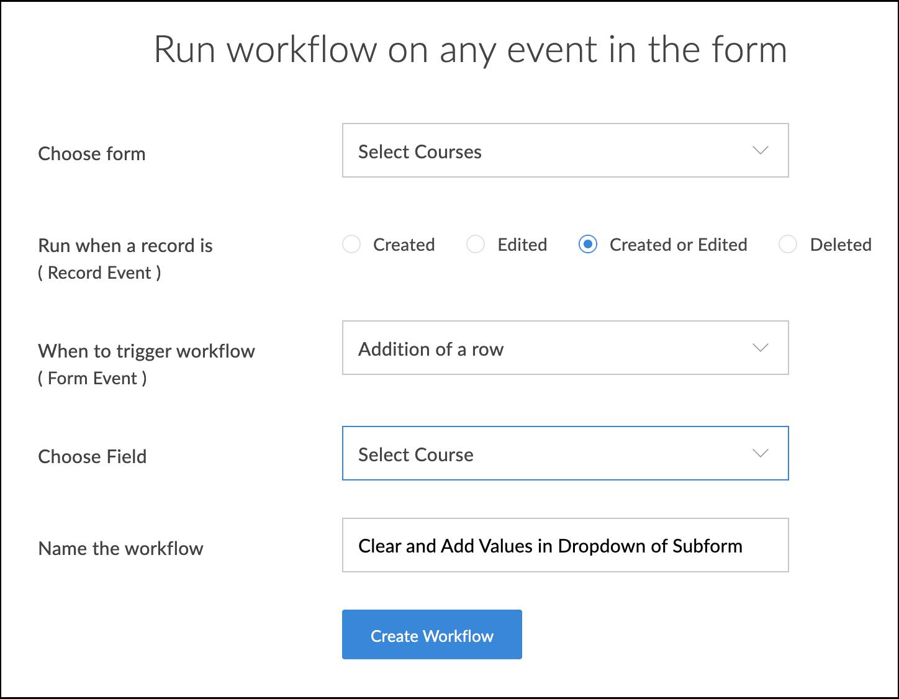Click the 'Choose Field' label
This screenshot has height=699, width=899.
pyautogui.click(x=93, y=457)
